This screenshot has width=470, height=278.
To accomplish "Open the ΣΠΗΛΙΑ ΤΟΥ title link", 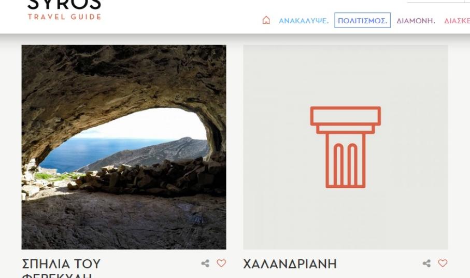I will click(x=61, y=264).
